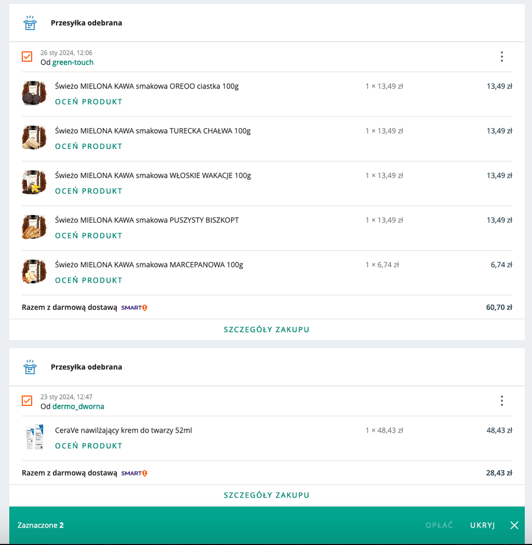Click the SMART badge next to the 60,70 zł total
Viewport: 532px width, 545px height.
[x=134, y=308]
